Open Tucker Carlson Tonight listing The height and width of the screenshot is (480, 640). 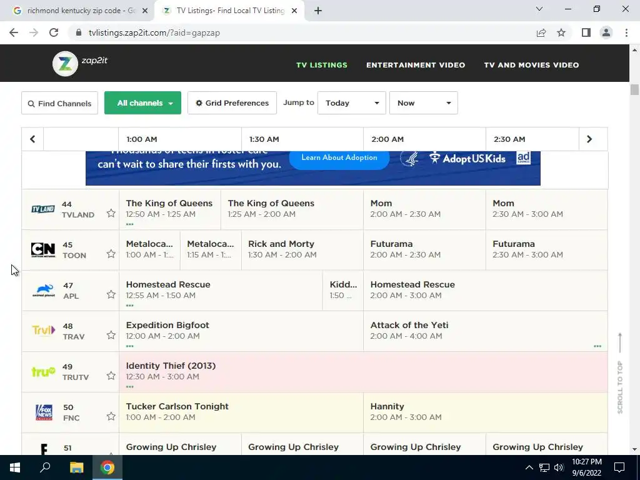[241, 412]
